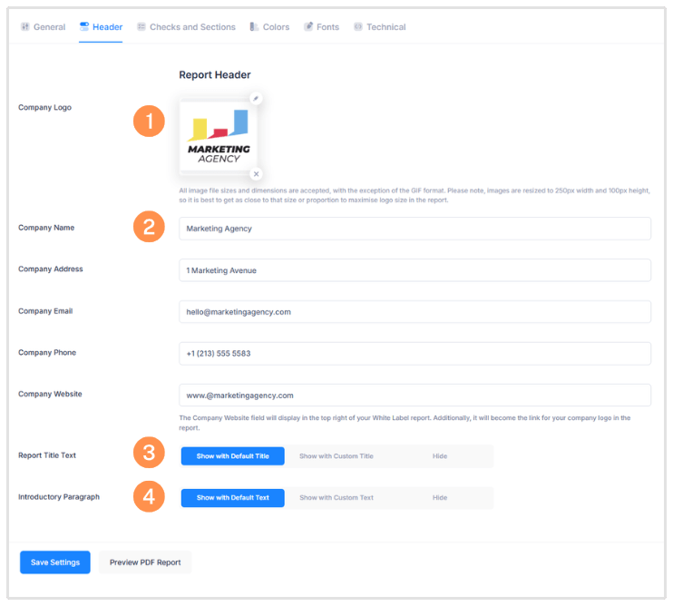The height and width of the screenshot is (606, 673).
Task: Go to the Fonts tab
Action: pos(321,27)
